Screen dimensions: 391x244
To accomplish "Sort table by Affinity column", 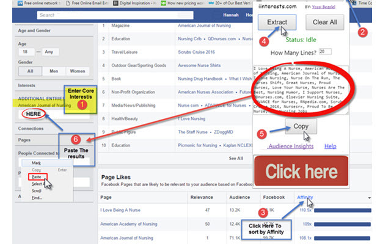I will [305, 197].
